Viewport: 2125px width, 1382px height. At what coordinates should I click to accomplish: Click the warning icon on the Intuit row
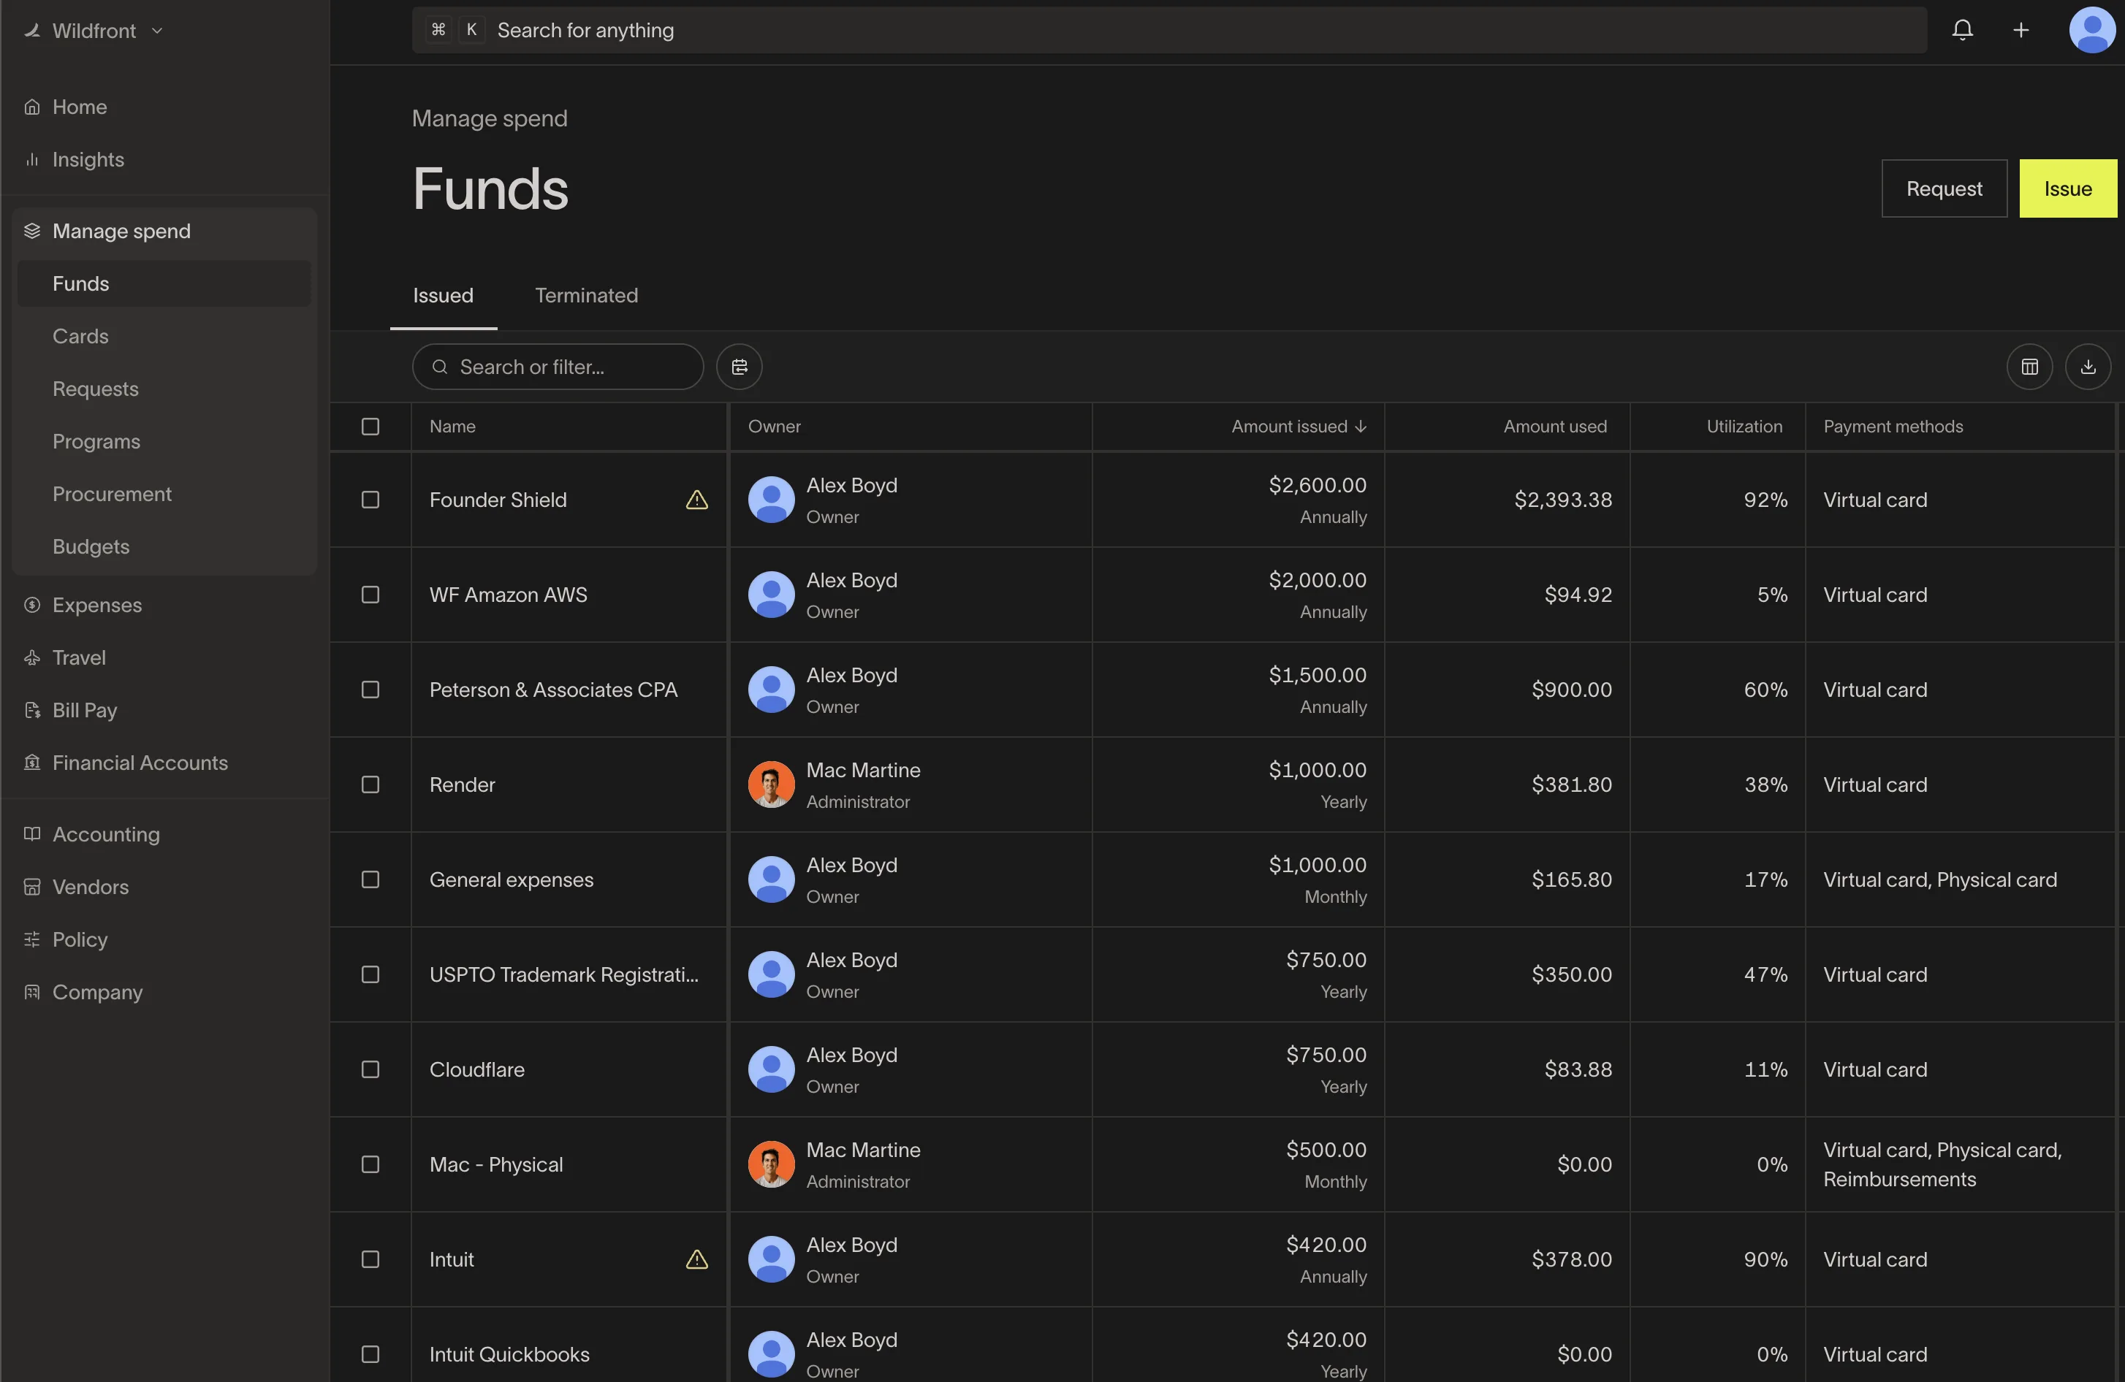(x=696, y=1259)
